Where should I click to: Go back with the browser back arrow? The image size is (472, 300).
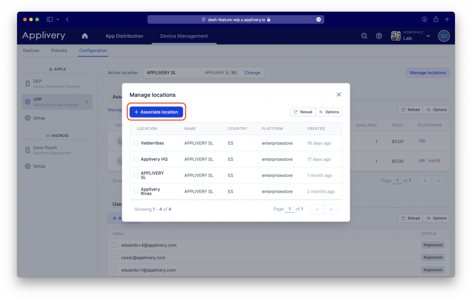(67, 19)
